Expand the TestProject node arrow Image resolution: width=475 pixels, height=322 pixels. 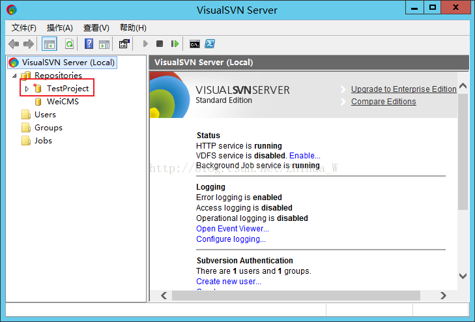(27, 89)
